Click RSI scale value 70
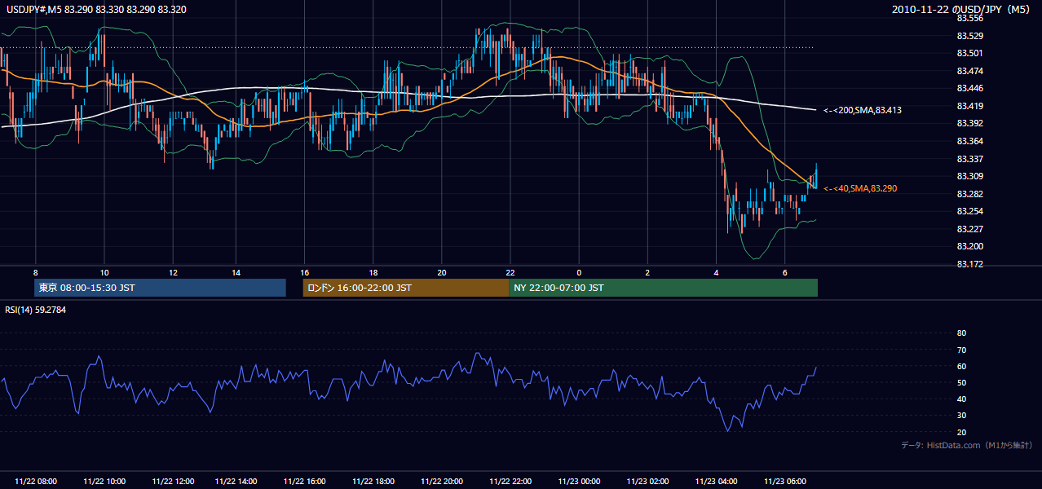The height and width of the screenshot is (489, 1042). (961, 350)
